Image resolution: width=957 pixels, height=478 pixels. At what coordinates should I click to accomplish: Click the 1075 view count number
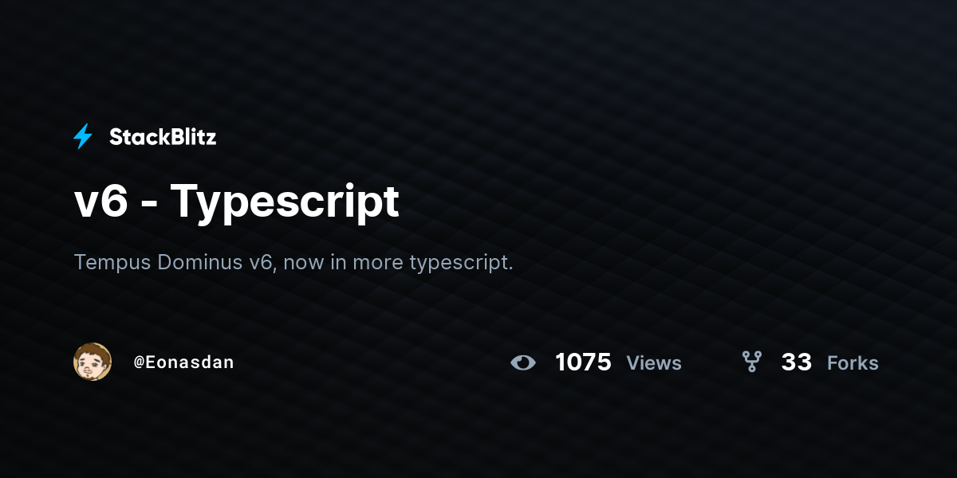[583, 362]
